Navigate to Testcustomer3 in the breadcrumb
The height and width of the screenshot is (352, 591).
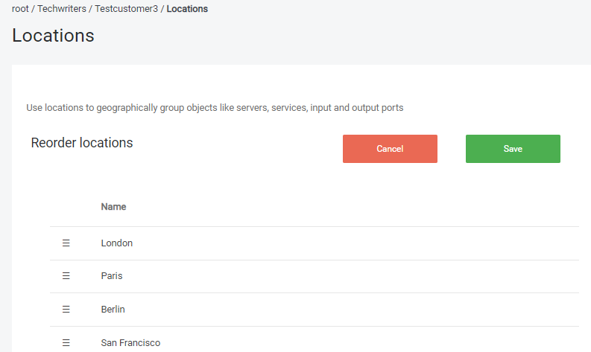pos(126,9)
